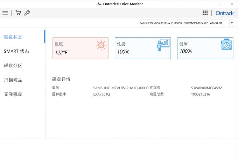This screenshot has width=238, height=157.
Task: Click the 扇区总数 label
Action: point(157,94)
